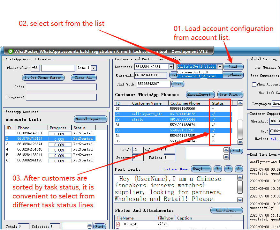Click Find button below accounts list
The width and height of the screenshot is (280, 230).
pos(100,226)
